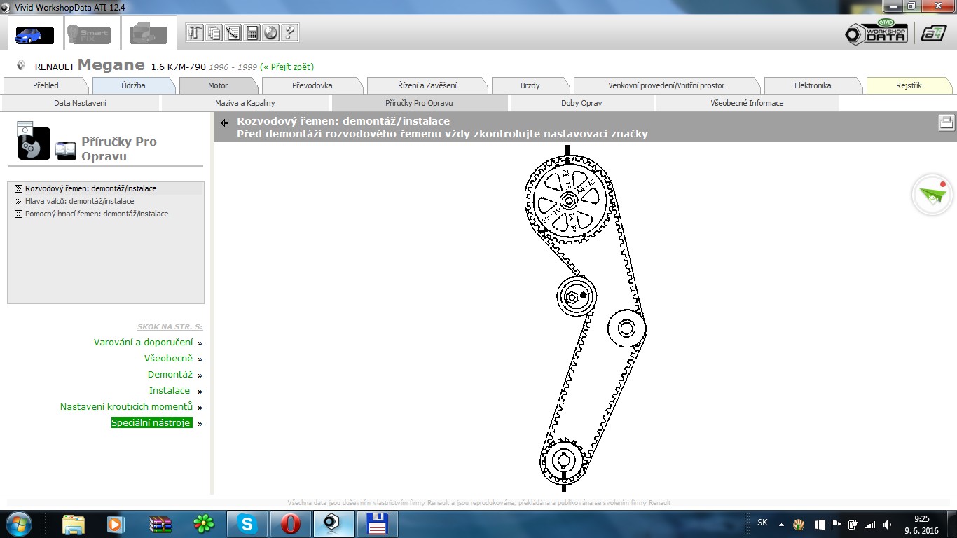Open the Doby Oprav subtab
The height and width of the screenshot is (538, 957).
[581, 103]
